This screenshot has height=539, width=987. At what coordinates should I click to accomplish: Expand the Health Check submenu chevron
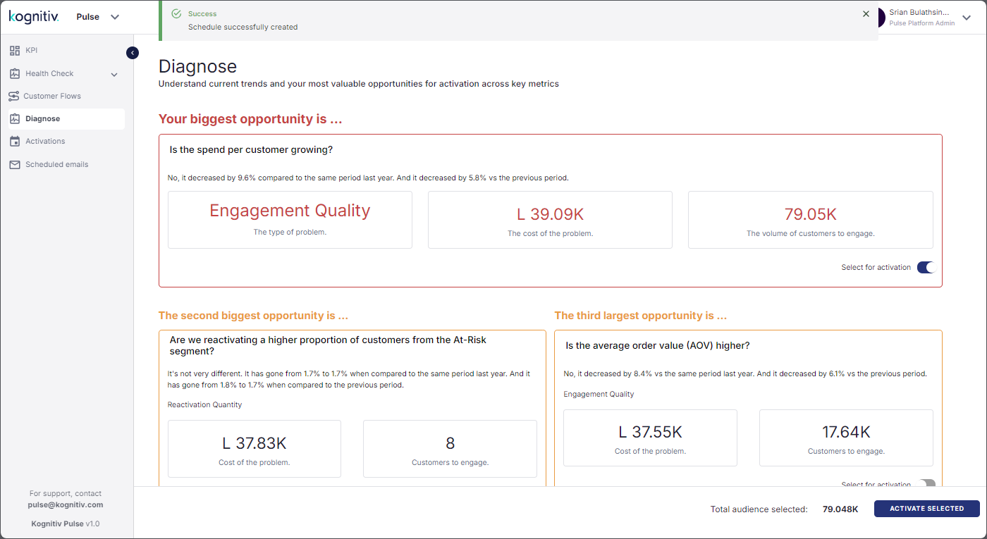114,74
